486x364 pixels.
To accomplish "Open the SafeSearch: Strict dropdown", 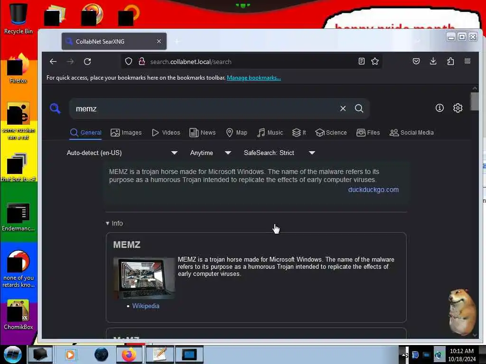I will (x=279, y=153).
